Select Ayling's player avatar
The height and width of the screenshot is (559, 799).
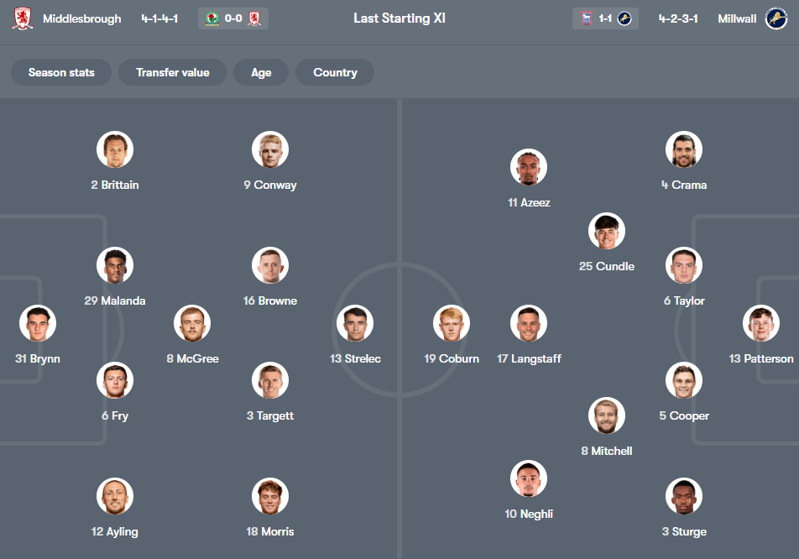tap(115, 496)
